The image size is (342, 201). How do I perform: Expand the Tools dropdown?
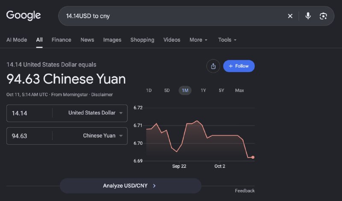pos(227,40)
